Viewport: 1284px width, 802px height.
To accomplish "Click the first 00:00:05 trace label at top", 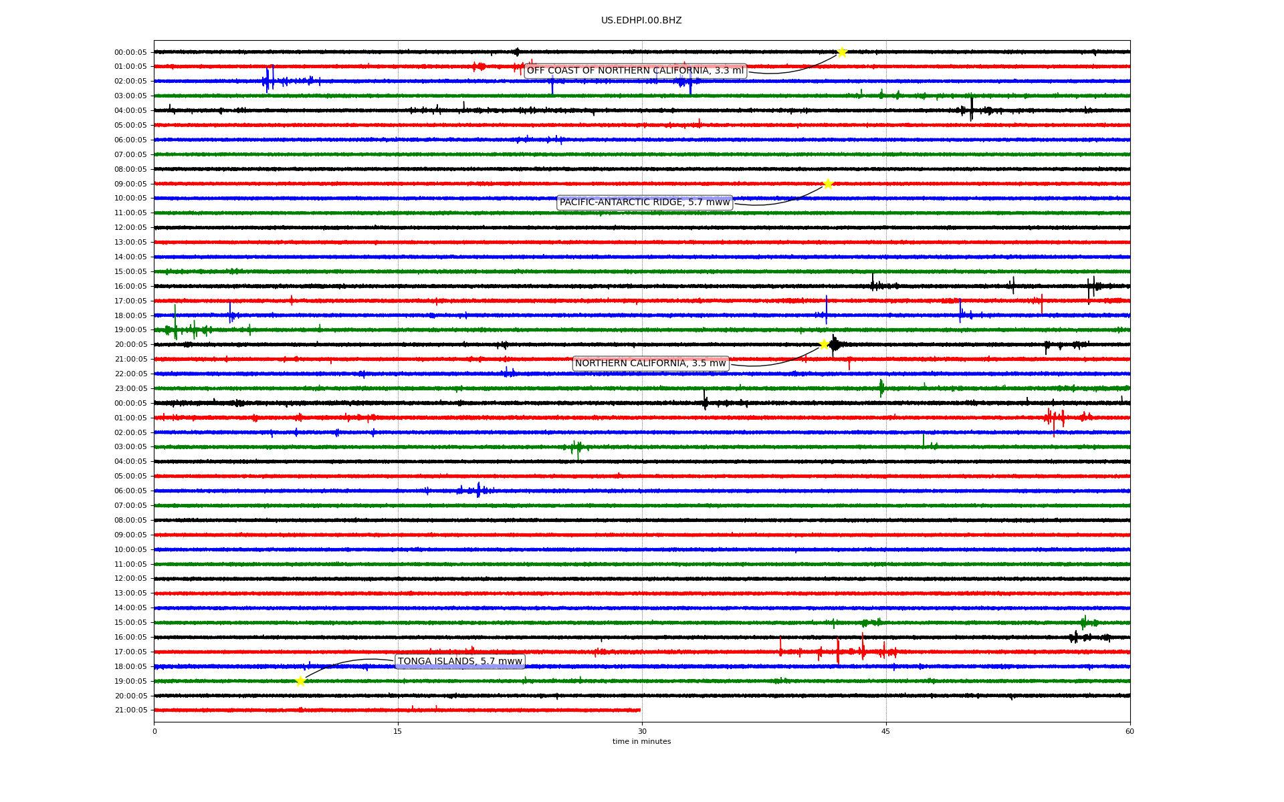I will [x=130, y=52].
